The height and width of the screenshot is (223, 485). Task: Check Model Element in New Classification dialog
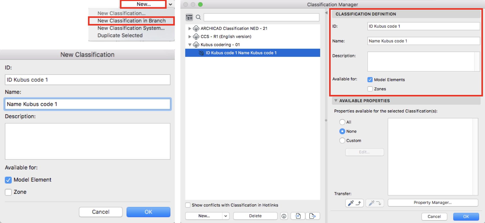(8, 180)
